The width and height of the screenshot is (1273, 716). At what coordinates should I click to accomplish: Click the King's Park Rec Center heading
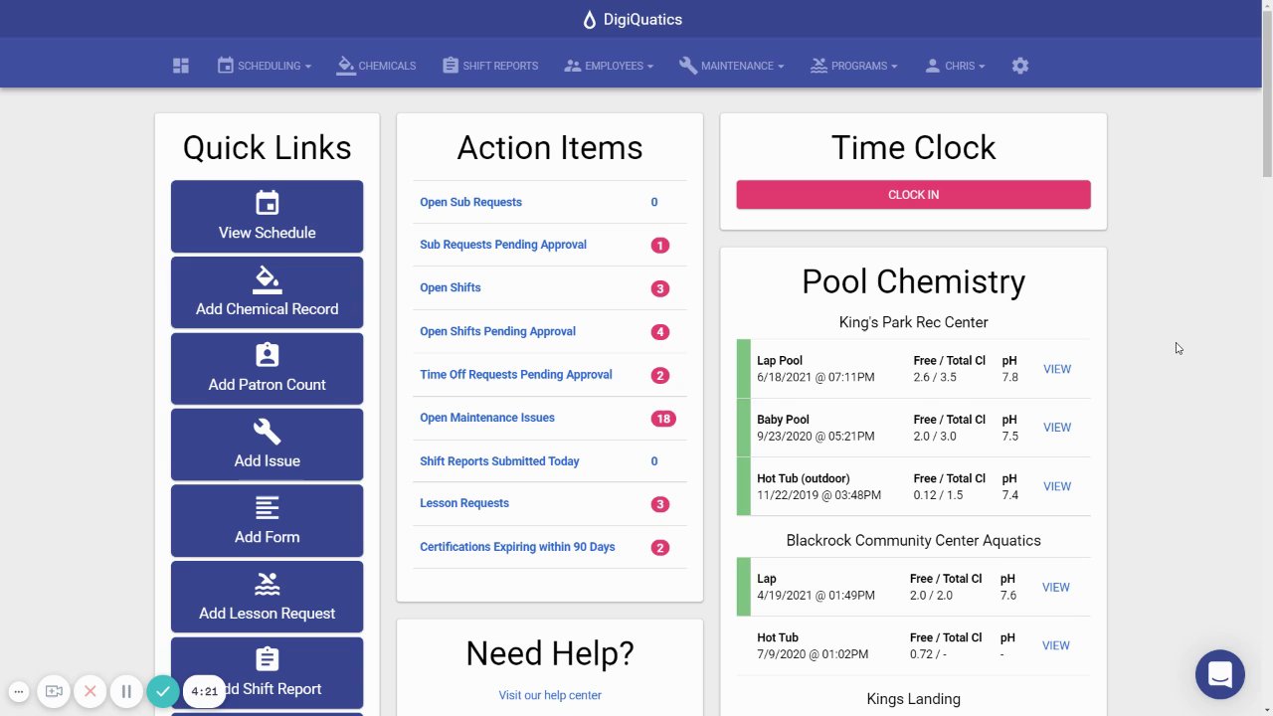pyautogui.click(x=913, y=322)
